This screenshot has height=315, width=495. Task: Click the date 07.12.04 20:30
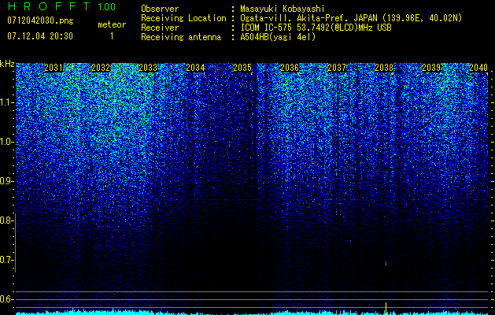pos(40,36)
